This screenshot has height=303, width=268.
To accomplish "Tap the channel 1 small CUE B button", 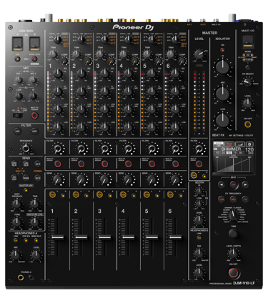I will pos(63,195).
